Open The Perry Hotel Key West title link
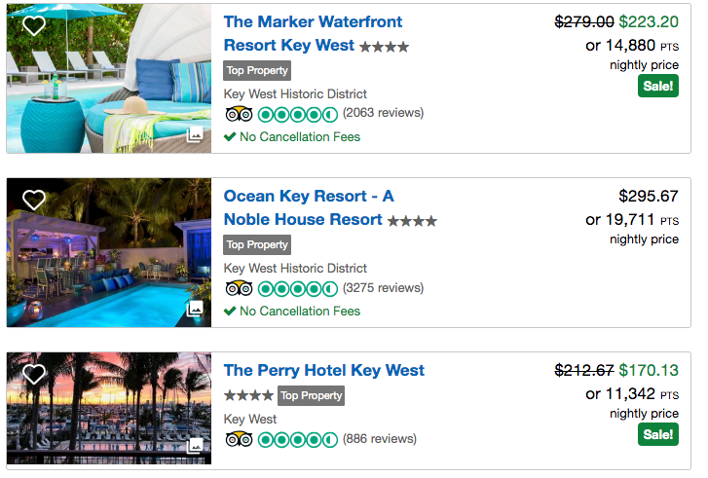The image size is (708, 478). tap(324, 370)
